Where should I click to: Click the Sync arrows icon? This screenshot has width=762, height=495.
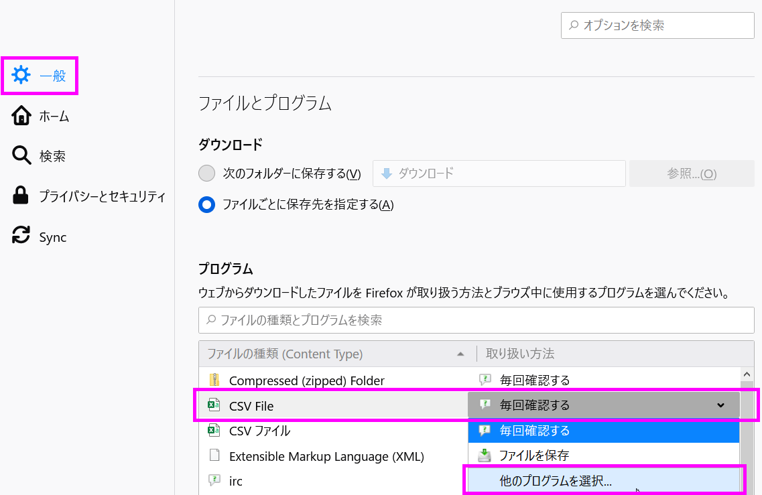click(x=21, y=236)
